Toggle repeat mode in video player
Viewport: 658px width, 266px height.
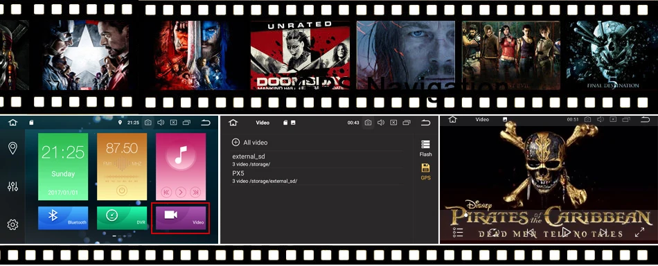[493, 232]
